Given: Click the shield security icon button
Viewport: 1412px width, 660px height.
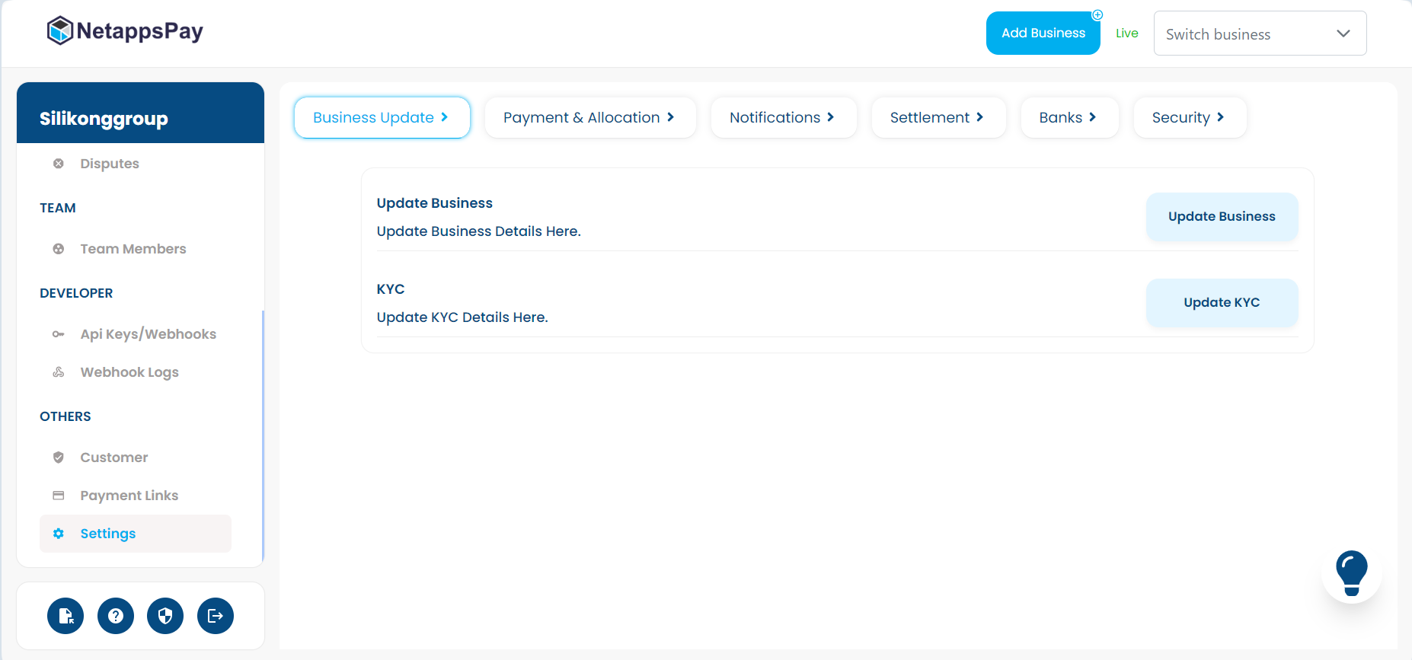Looking at the screenshot, I should 165,616.
